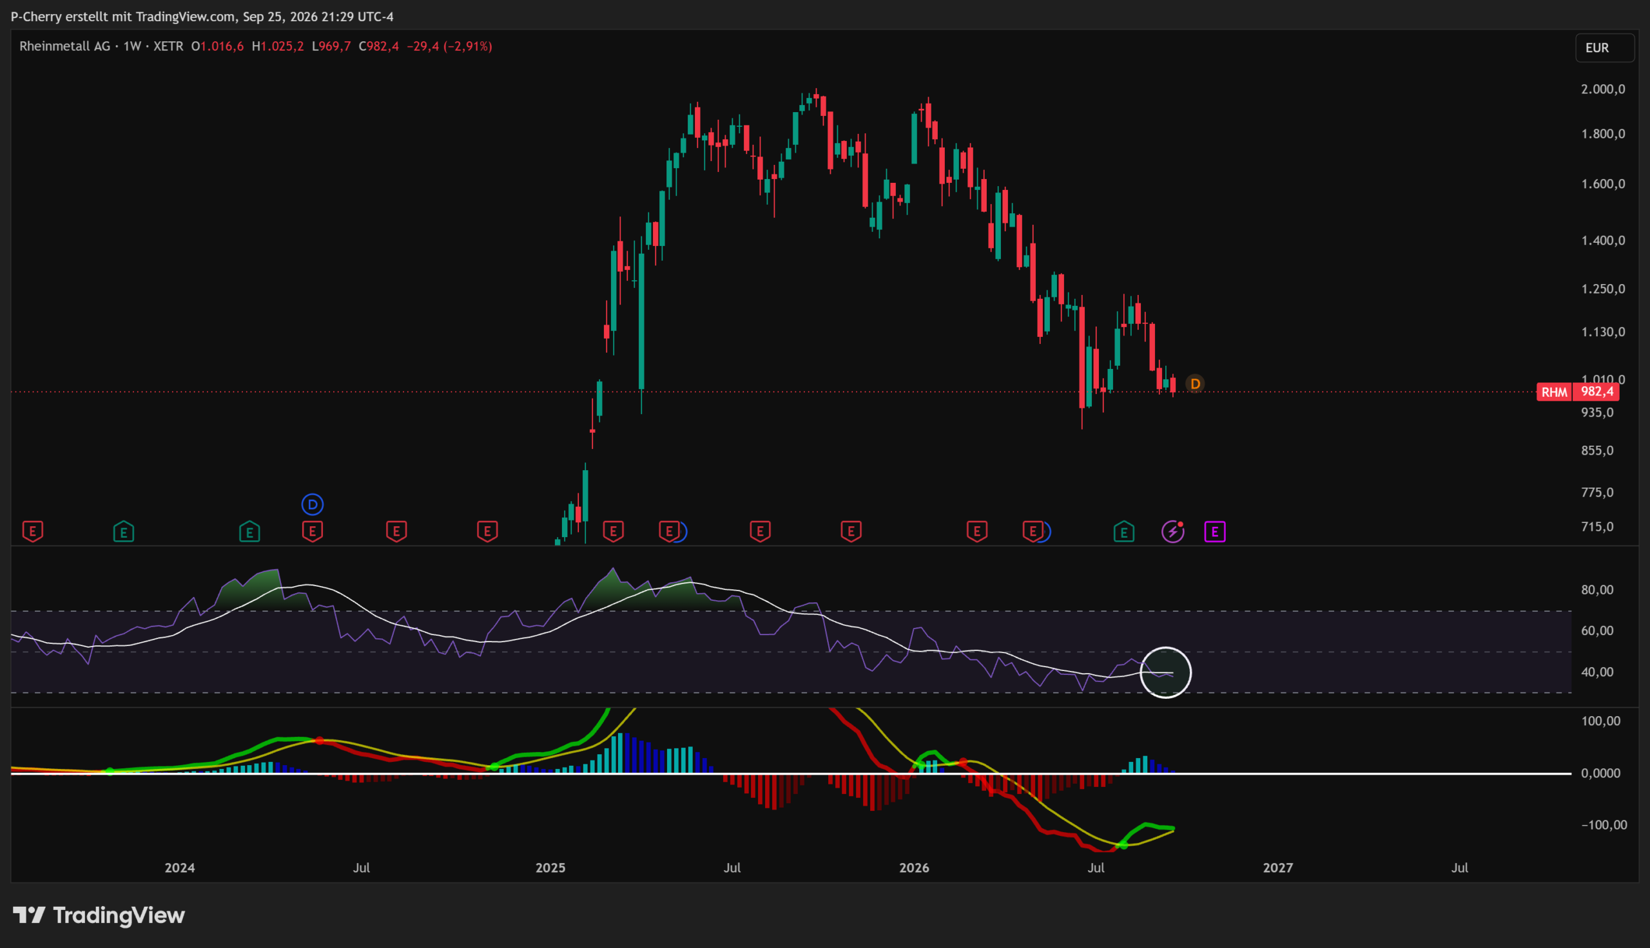Click red E marker directly below blue D

pos(313,531)
